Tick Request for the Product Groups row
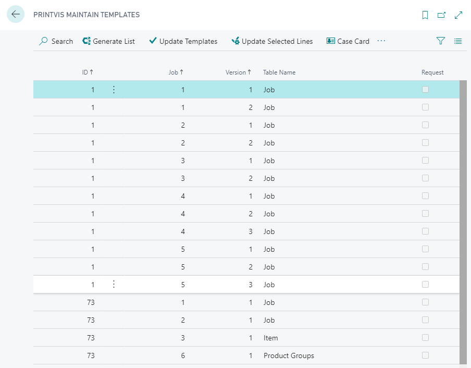The width and height of the screenshot is (471, 368). [x=425, y=355]
